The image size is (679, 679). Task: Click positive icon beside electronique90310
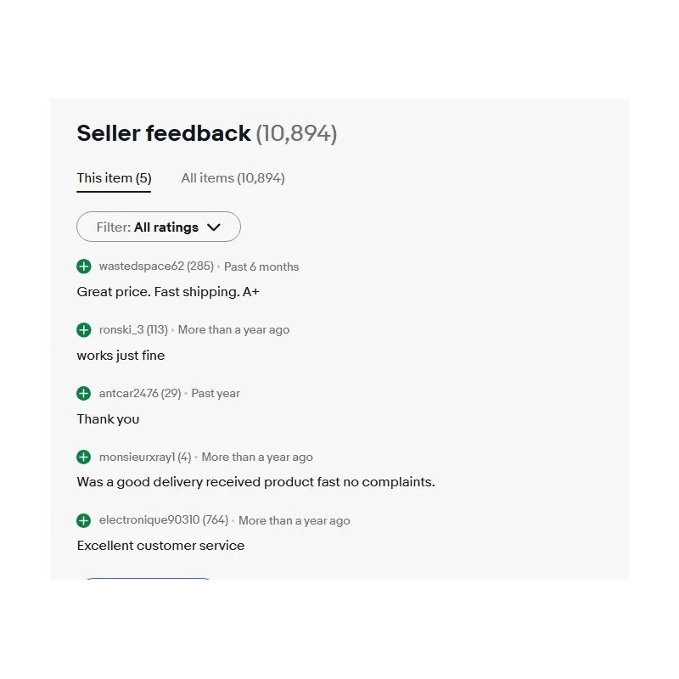click(83, 521)
